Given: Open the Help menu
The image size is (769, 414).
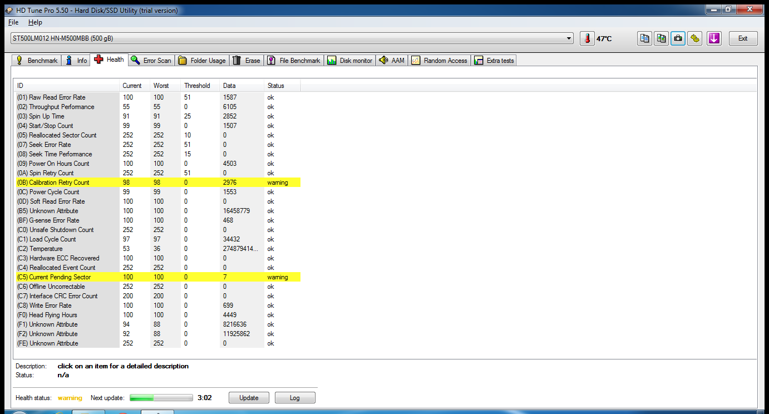Looking at the screenshot, I should (35, 22).
